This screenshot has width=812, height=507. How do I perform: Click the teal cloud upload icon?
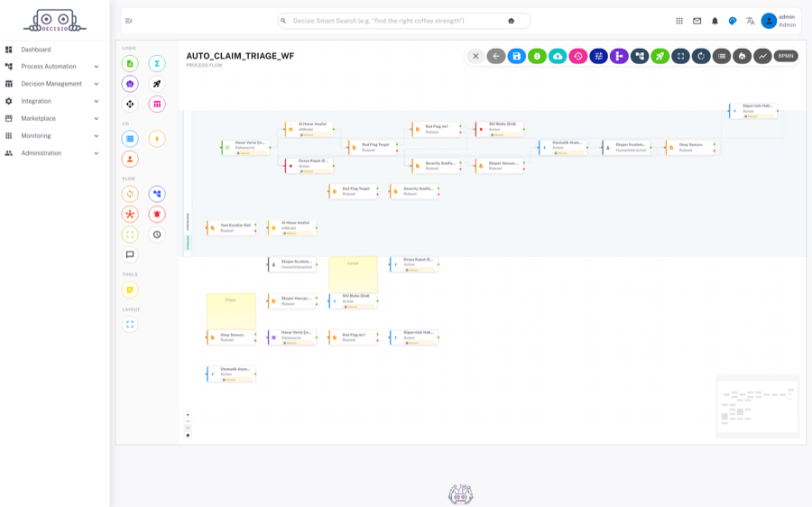558,56
